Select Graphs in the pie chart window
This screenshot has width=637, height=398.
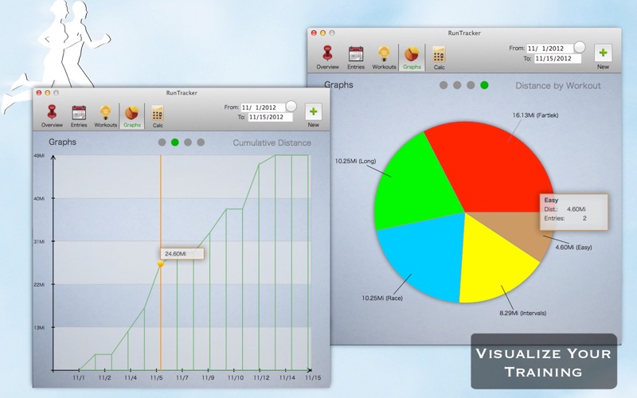(412, 57)
